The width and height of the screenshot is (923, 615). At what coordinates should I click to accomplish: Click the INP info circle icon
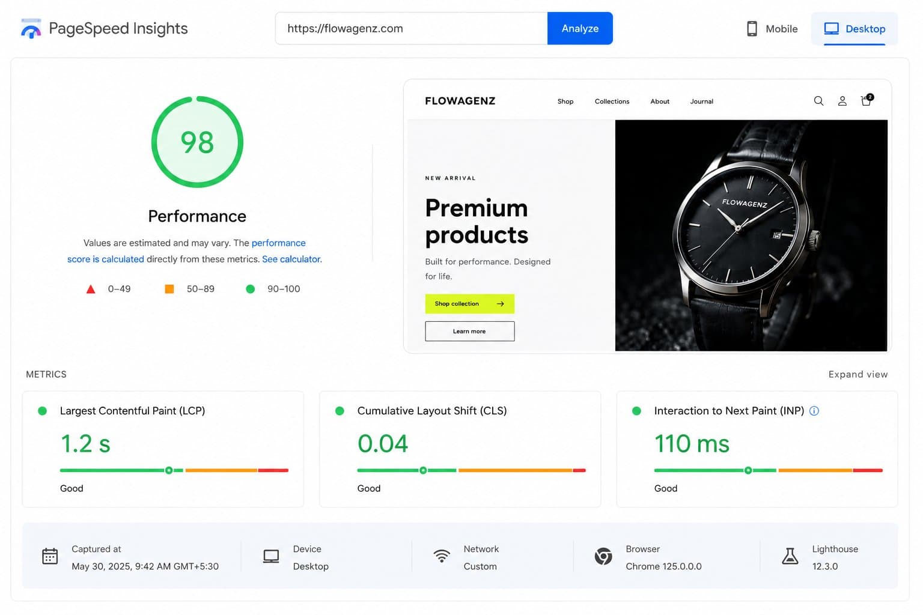(814, 411)
